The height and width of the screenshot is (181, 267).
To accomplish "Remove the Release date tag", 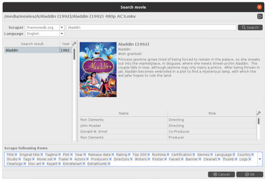I will click(x=112, y=154).
